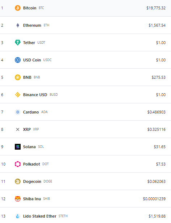Click the black Solana logo icon

(x=18, y=147)
